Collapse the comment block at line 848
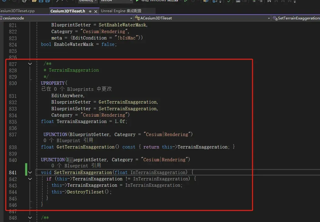Viewport: 320px width, 222px height. pyautogui.click(x=30, y=218)
